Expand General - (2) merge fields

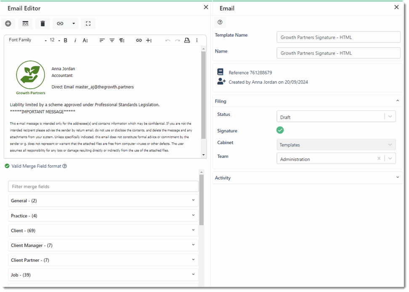103,200
